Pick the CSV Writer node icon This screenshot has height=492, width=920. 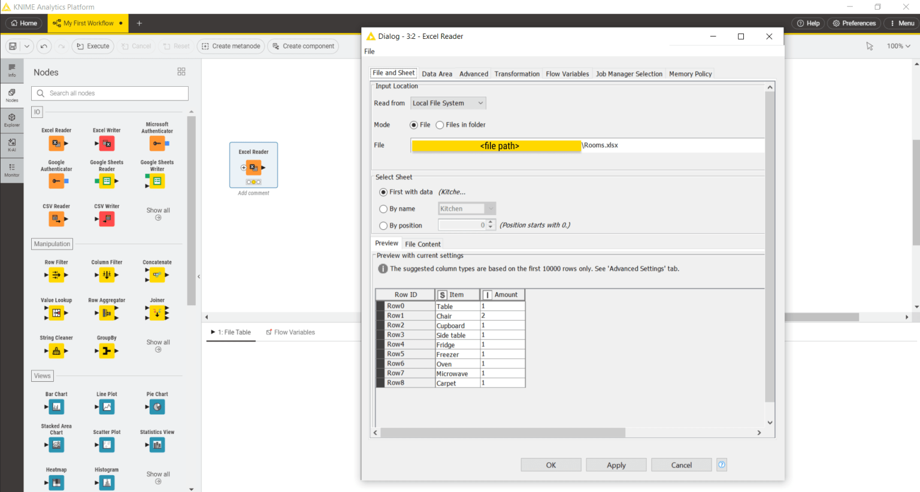coord(107,219)
